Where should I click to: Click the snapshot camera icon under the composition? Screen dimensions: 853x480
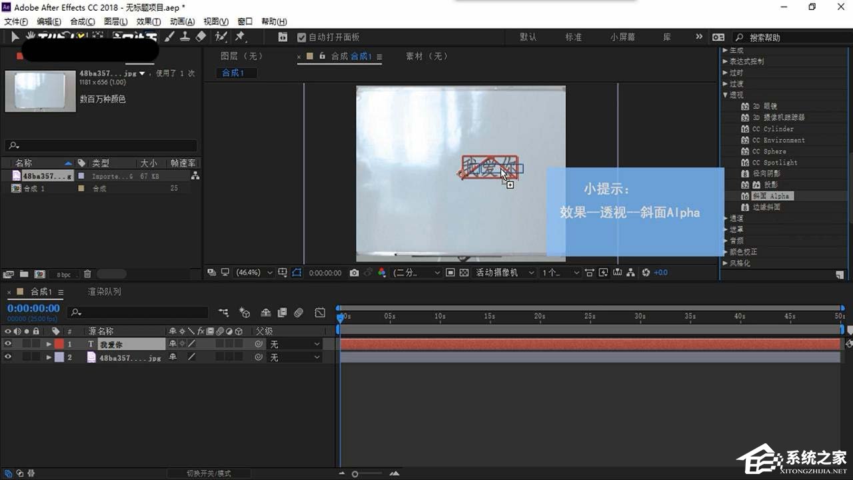pyautogui.click(x=353, y=272)
